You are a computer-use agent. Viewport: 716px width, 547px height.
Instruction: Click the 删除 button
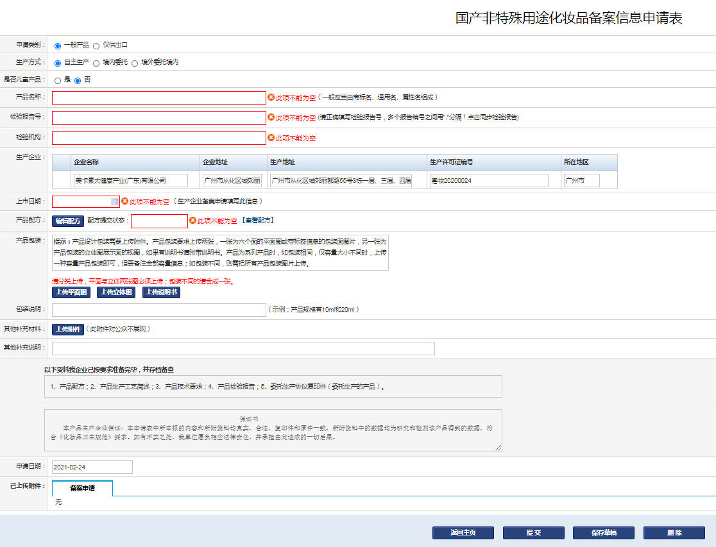click(674, 533)
